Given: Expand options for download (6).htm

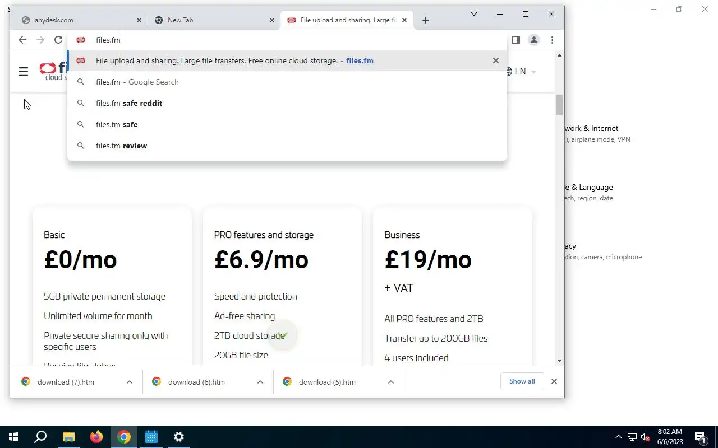Looking at the screenshot, I should pyautogui.click(x=260, y=382).
